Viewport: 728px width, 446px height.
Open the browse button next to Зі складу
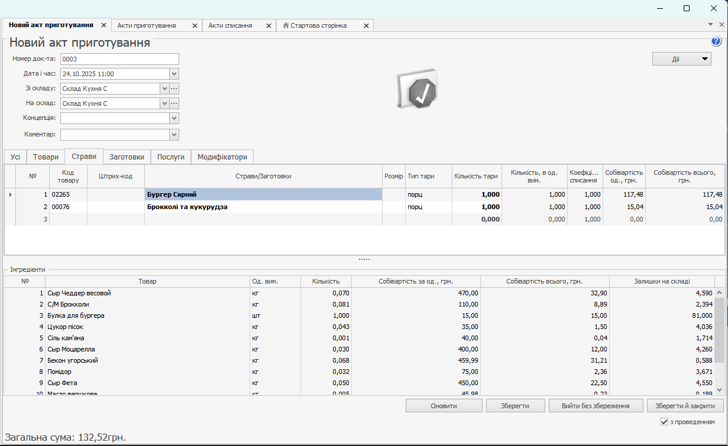(x=174, y=89)
